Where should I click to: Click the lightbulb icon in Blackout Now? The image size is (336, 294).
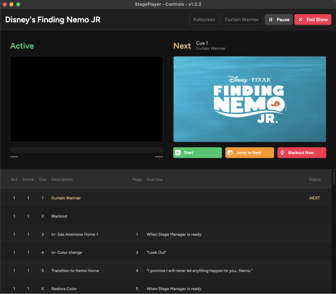[x=282, y=153]
